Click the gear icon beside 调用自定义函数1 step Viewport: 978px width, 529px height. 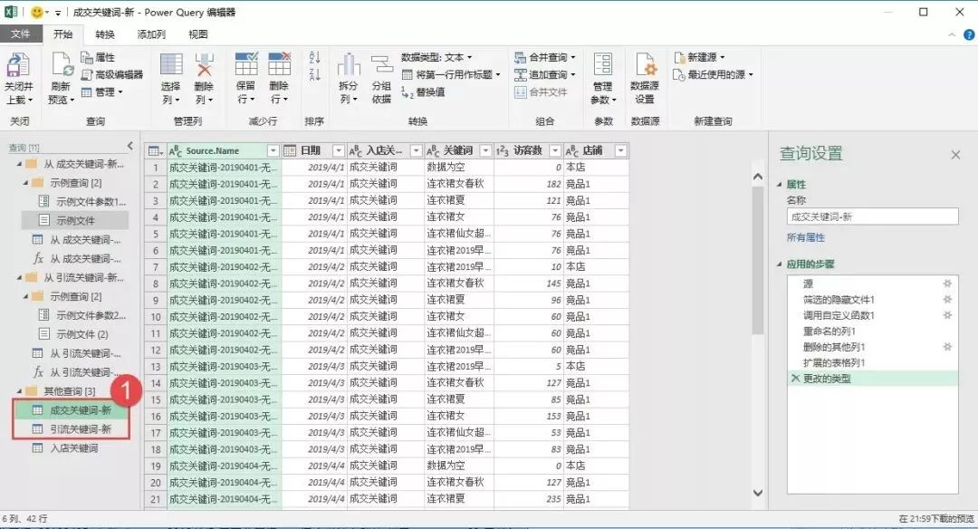pos(947,313)
